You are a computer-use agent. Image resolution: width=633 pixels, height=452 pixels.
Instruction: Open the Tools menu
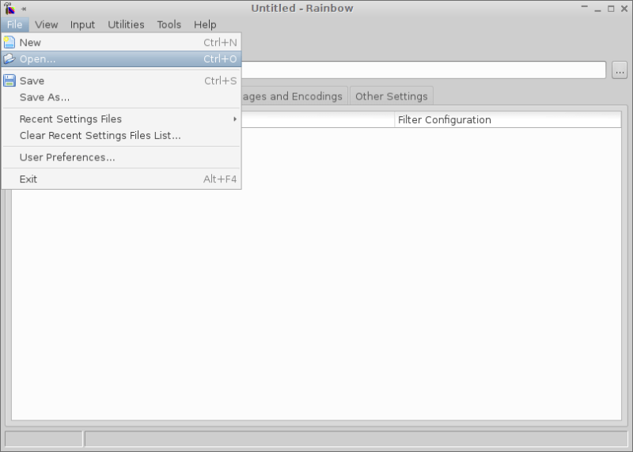pos(169,24)
